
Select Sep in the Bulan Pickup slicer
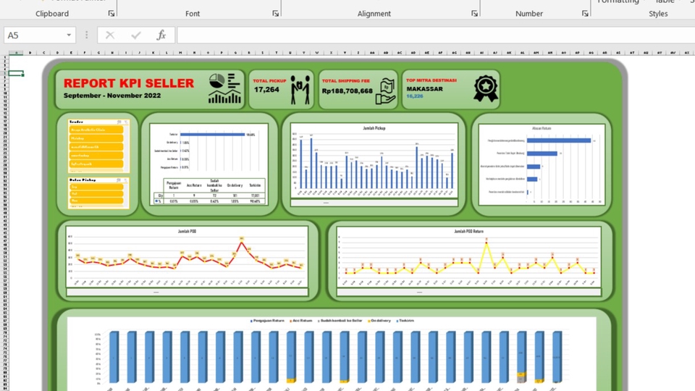[96, 187]
